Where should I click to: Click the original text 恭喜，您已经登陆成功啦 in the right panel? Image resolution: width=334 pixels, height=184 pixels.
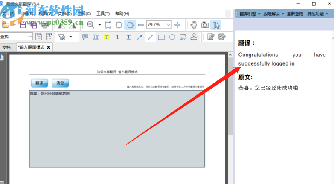click(268, 88)
